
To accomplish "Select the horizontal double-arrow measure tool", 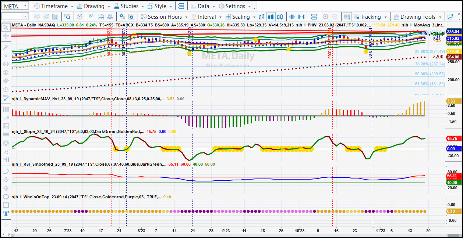I will click(6, 64).
